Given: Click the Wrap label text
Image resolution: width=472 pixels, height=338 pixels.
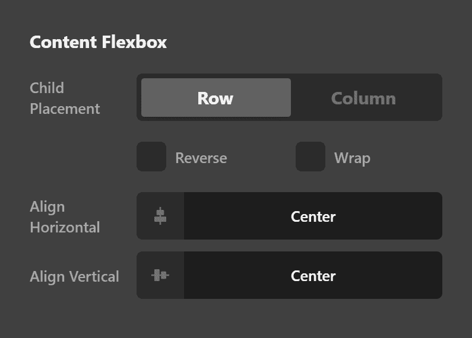Looking at the screenshot, I should point(352,158).
